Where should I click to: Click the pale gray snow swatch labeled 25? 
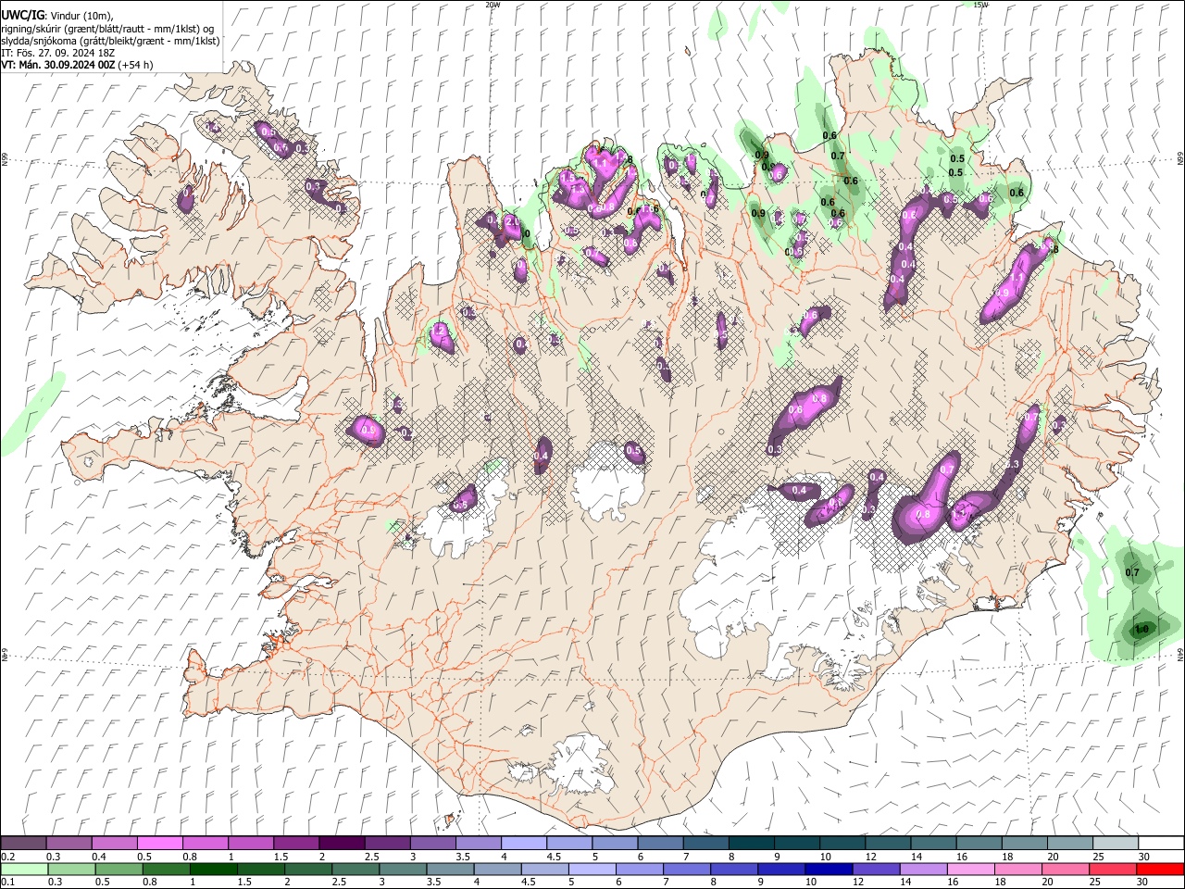[x=1116, y=844]
